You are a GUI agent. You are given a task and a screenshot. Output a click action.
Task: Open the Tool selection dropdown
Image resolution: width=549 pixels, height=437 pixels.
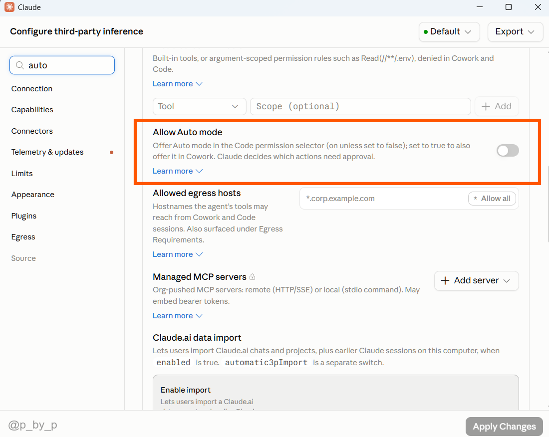pyautogui.click(x=199, y=106)
